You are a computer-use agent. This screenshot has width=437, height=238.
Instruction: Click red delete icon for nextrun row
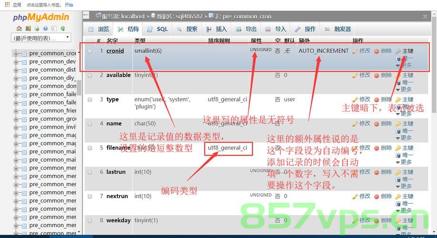(x=376, y=197)
